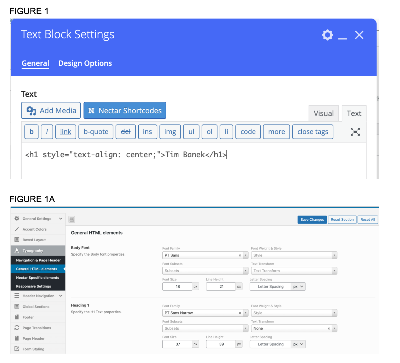Clear the PT Sans Narrow font selection
The image size is (400, 363).
point(240,313)
